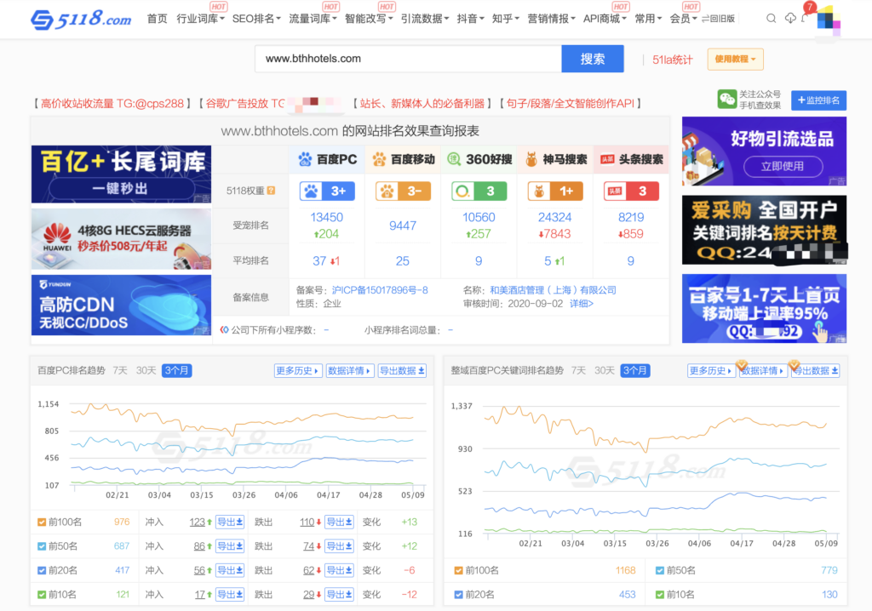Toggle 前100名 checkbox in 百度PC排名趋势
This screenshot has width=872, height=611.
[42, 522]
